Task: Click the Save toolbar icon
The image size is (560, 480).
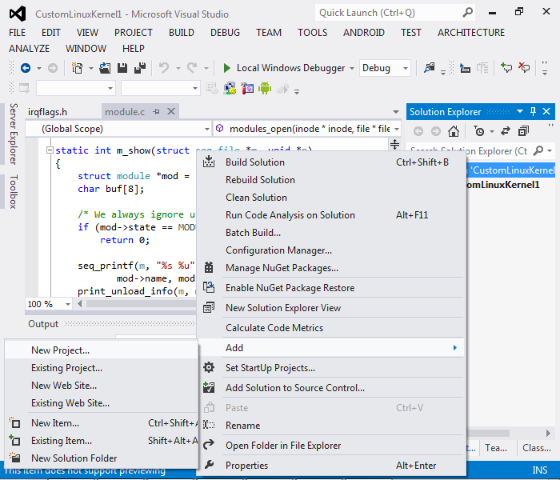Action: pos(122,68)
